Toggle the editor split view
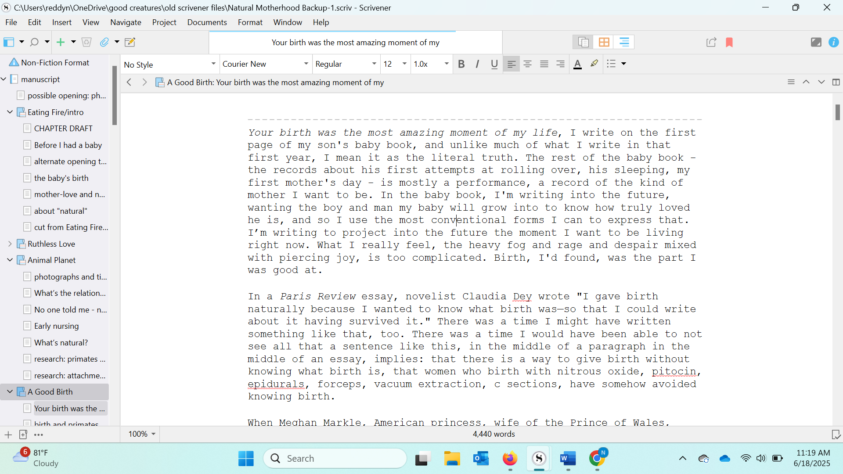 (x=836, y=82)
